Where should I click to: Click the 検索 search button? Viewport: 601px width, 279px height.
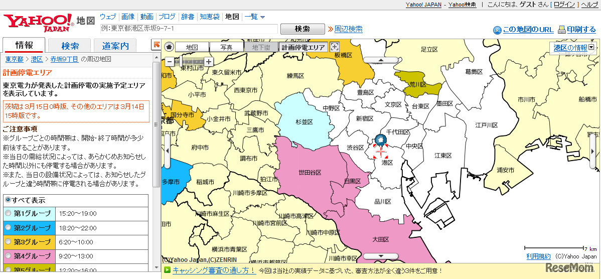(x=303, y=29)
